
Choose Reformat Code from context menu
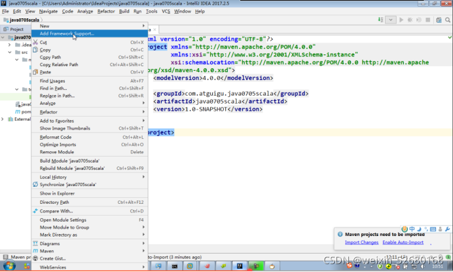[x=90, y=137]
